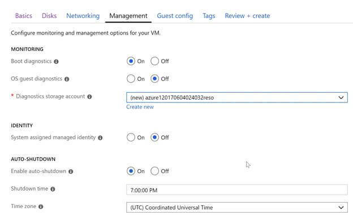Click the Boot diagnostics label
353x215 pixels.
pos(31,61)
